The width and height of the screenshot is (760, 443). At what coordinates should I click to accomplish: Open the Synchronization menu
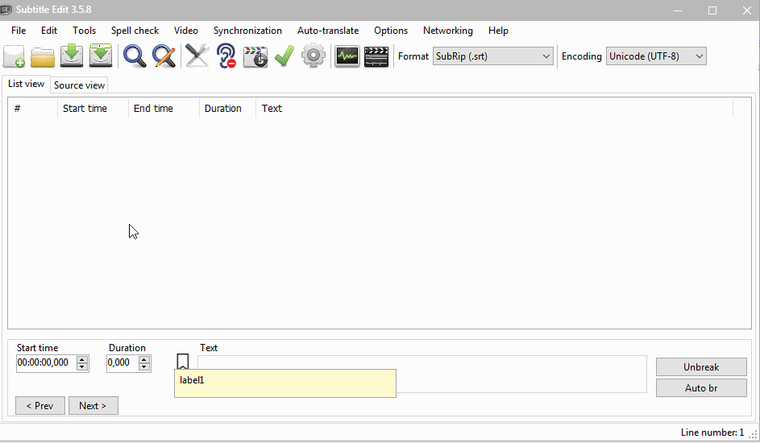(247, 31)
